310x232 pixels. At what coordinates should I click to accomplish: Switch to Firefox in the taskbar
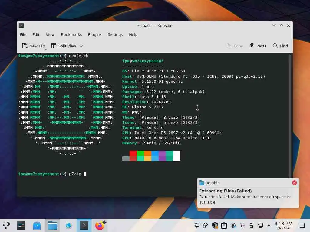tap(100, 226)
